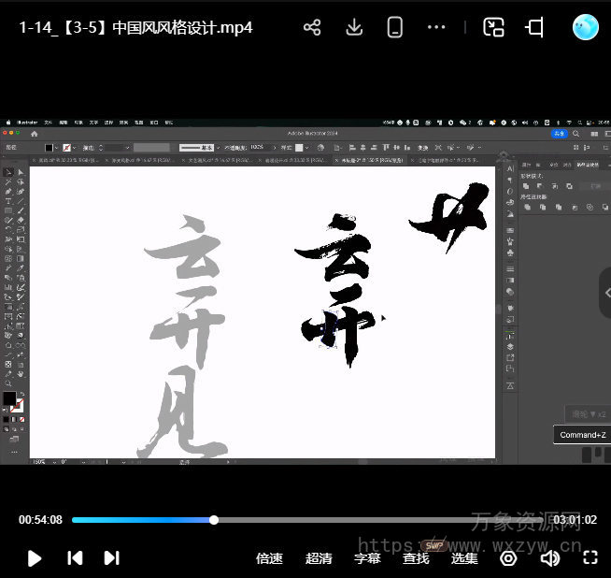Click the crop screenshot icon
The height and width of the screenshot is (578, 611).
point(535,27)
